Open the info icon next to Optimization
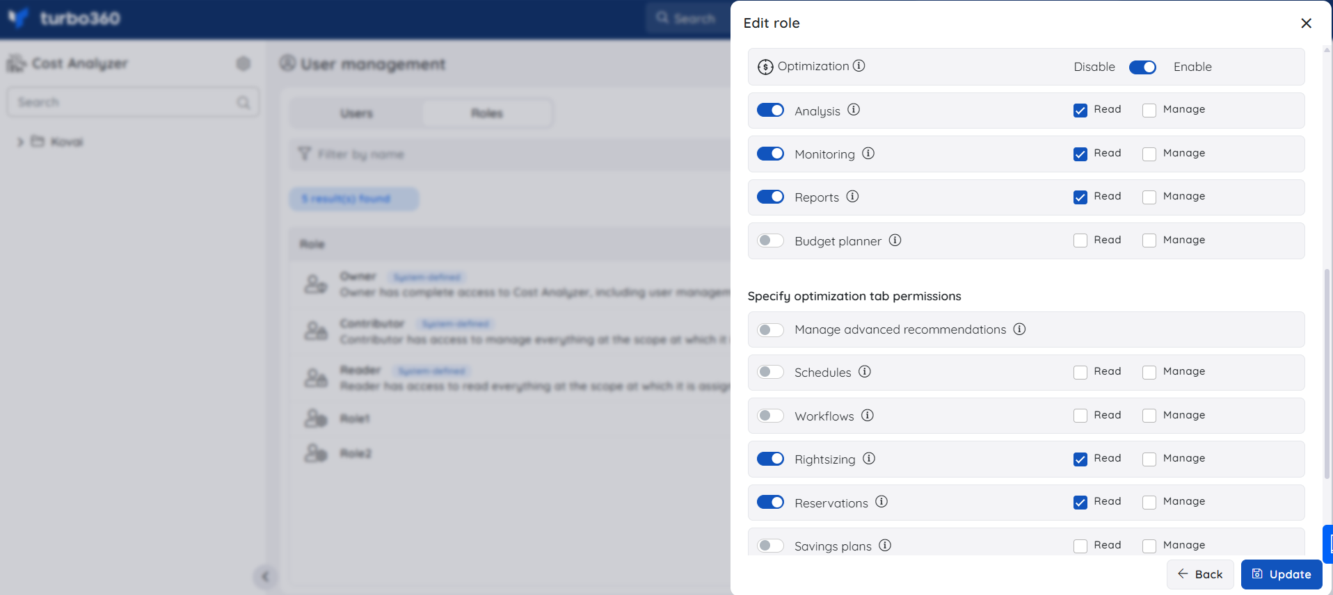The width and height of the screenshot is (1333, 595). pos(859,65)
